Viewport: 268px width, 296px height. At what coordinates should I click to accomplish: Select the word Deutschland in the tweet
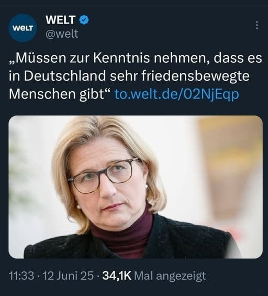(x=65, y=76)
